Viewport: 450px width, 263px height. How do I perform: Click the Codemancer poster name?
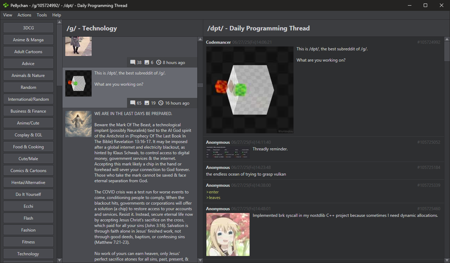[218, 42]
